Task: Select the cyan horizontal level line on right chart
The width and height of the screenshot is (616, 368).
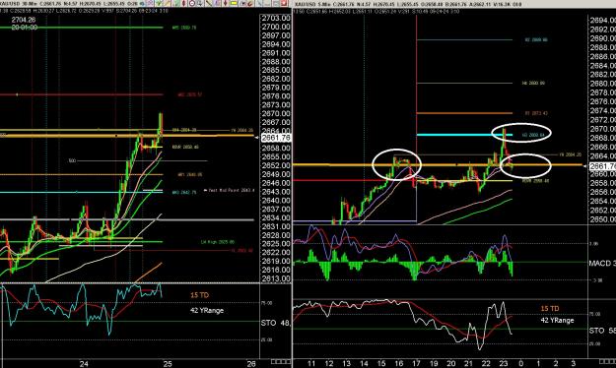Action: (464, 135)
